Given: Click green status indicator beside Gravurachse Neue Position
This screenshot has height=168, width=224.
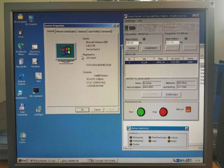Looking at the screenshot, I should 144,39.
